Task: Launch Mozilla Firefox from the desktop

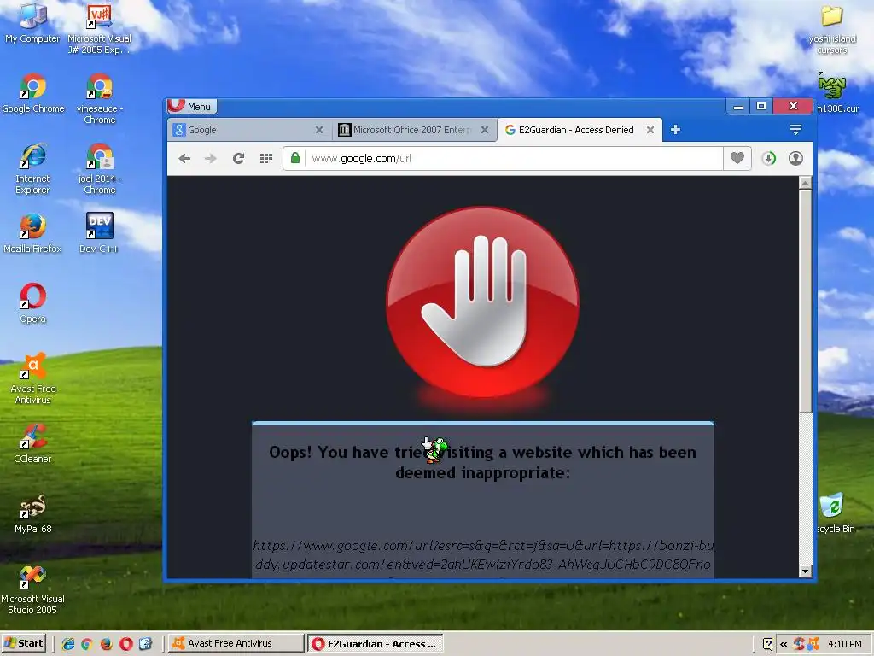Action: [32, 233]
